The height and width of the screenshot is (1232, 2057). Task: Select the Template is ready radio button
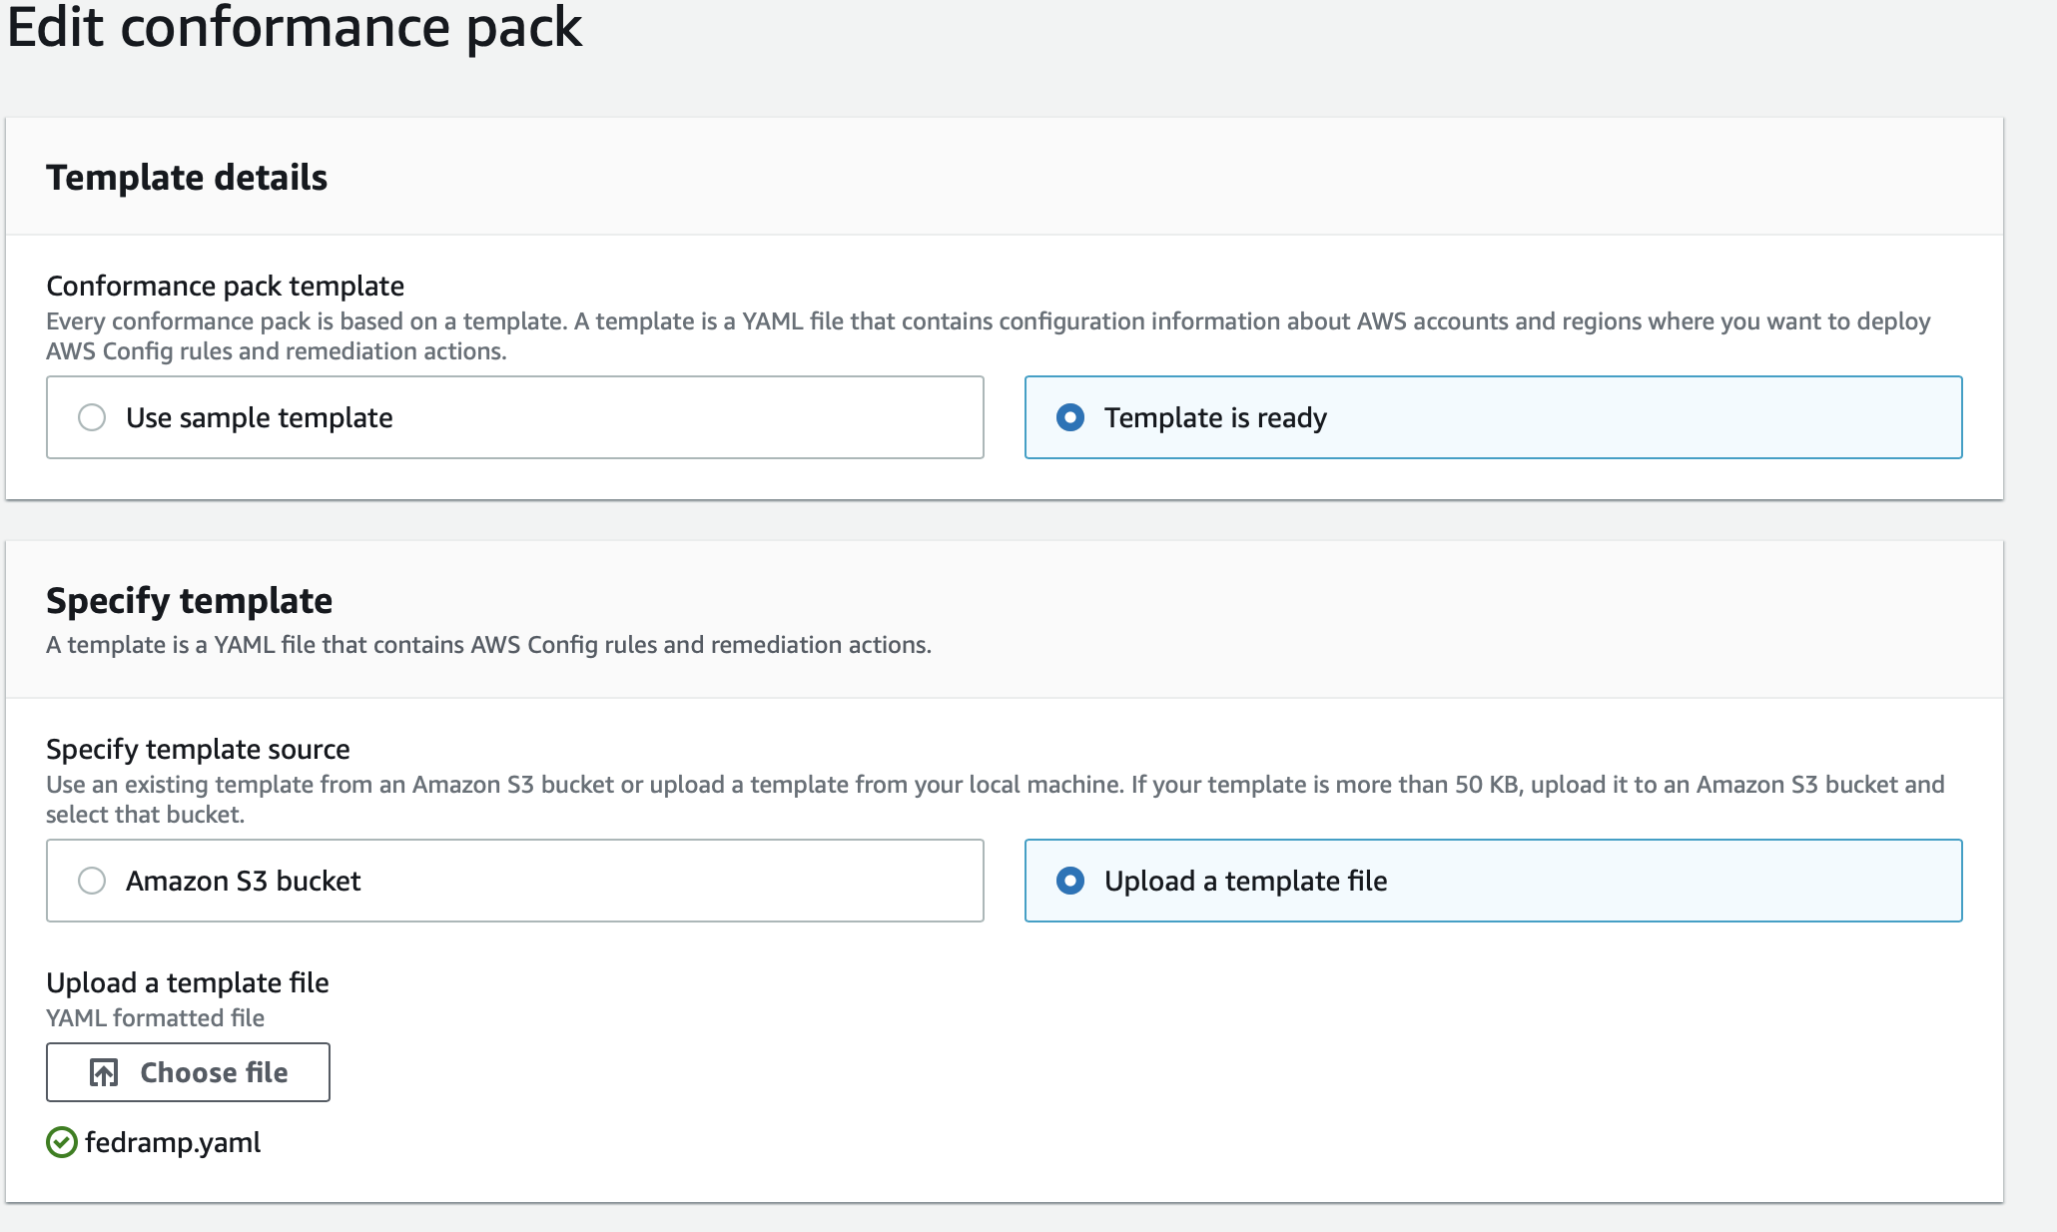coord(1070,417)
